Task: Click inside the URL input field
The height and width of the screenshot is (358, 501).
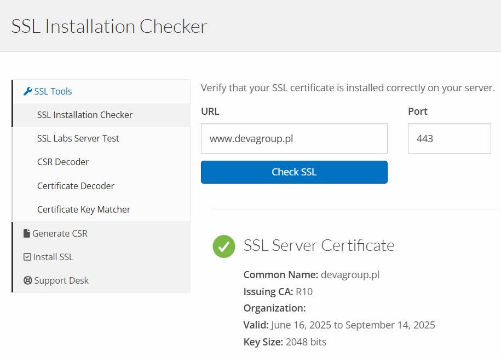Action: pos(294,138)
